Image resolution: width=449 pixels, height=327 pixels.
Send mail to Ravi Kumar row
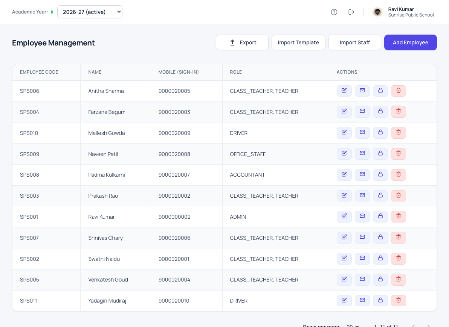362,216
